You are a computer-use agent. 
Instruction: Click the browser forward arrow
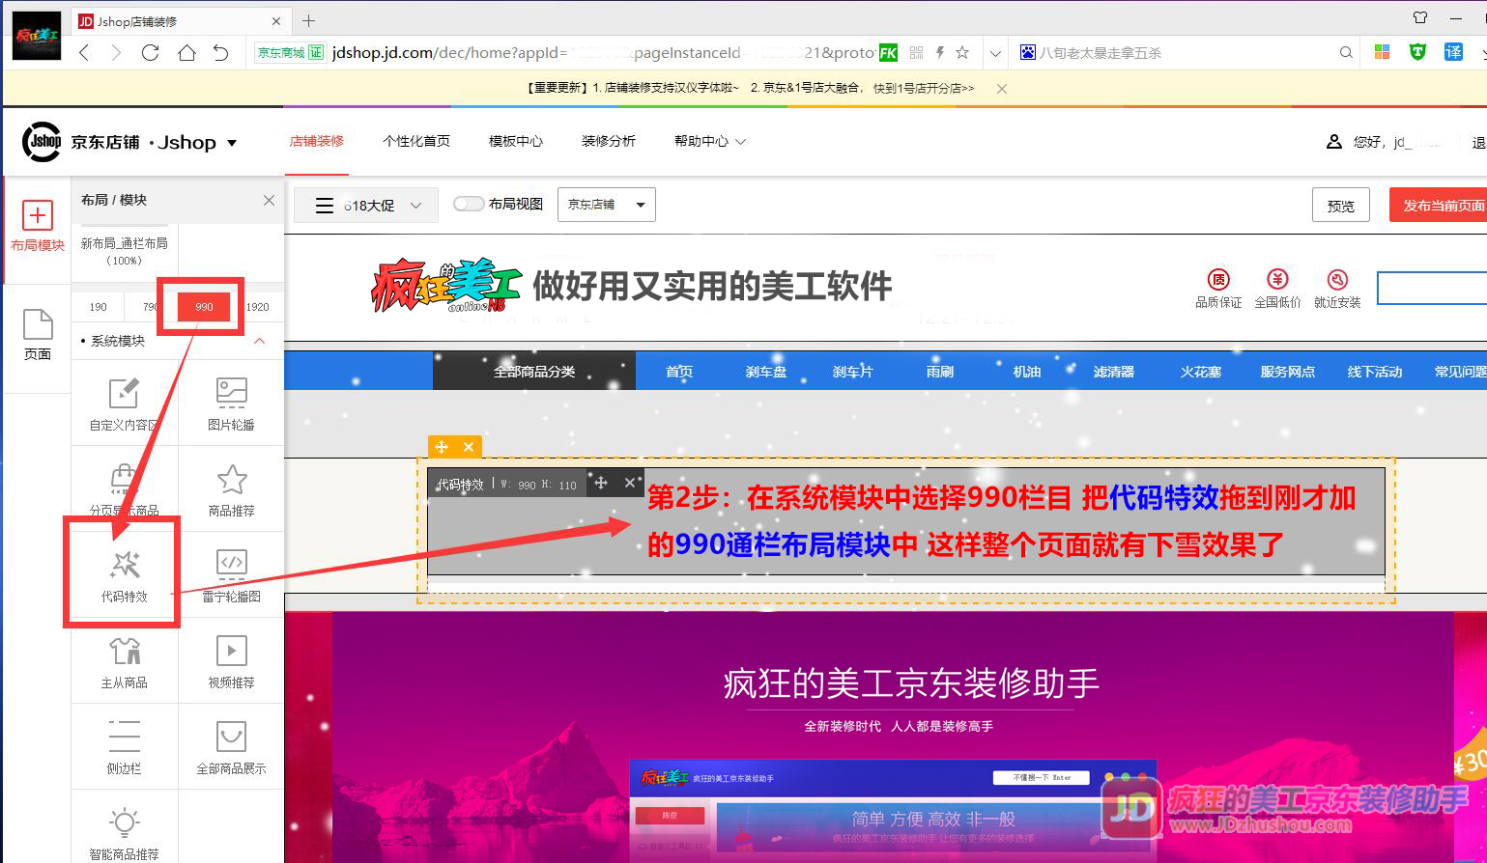pyautogui.click(x=116, y=52)
